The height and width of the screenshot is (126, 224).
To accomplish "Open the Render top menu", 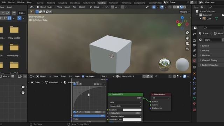I will pos(12,2).
